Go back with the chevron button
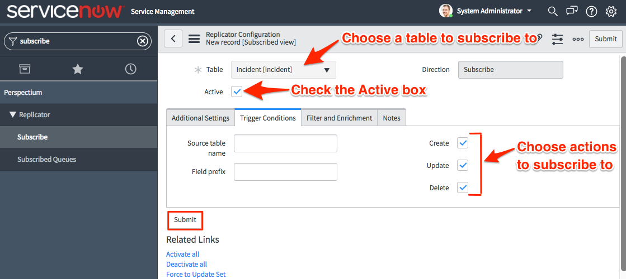 click(173, 39)
